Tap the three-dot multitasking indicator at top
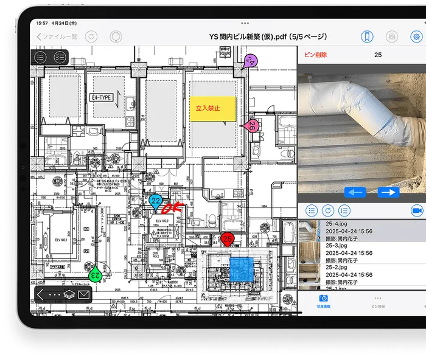This screenshot has height=357, width=426. [x=245, y=23]
